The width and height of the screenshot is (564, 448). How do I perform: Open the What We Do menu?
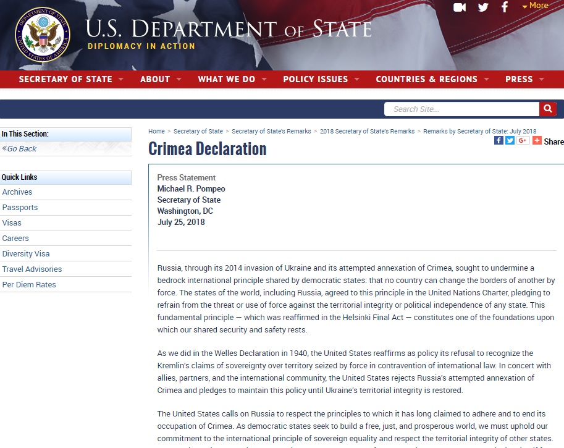click(227, 79)
